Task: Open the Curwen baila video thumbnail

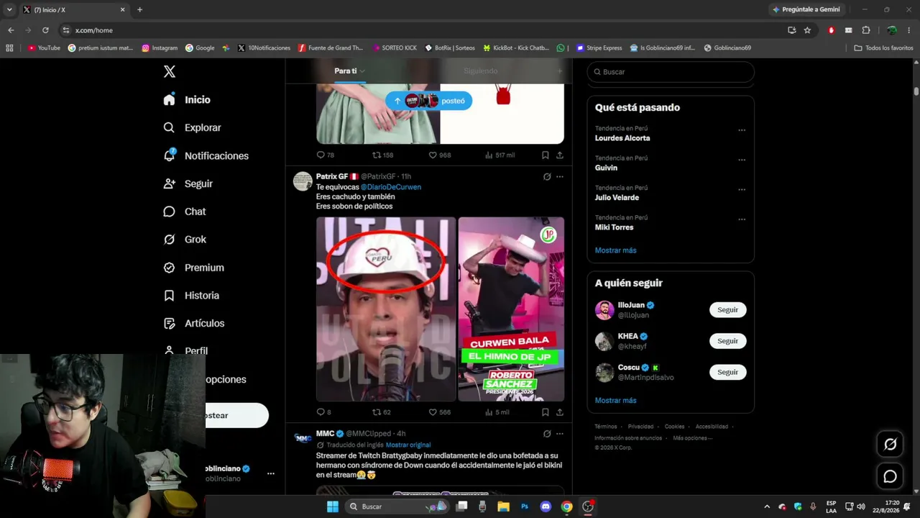Action: (x=511, y=309)
